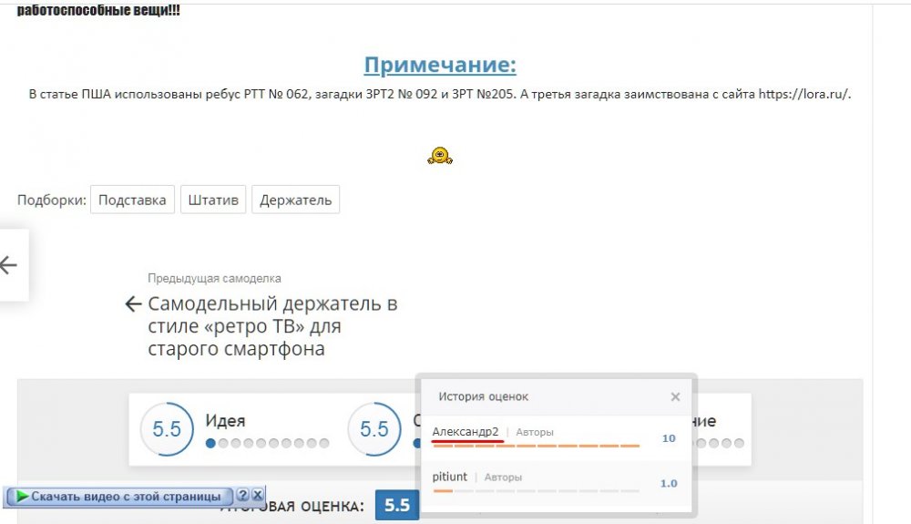Open the Примечание heading link
Image resolution: width=911 pixels, height=524 pixels.
[440, 66]
